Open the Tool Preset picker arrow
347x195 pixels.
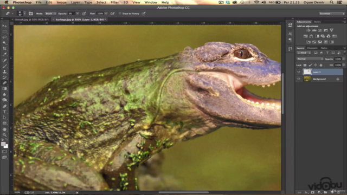(12, 14)
